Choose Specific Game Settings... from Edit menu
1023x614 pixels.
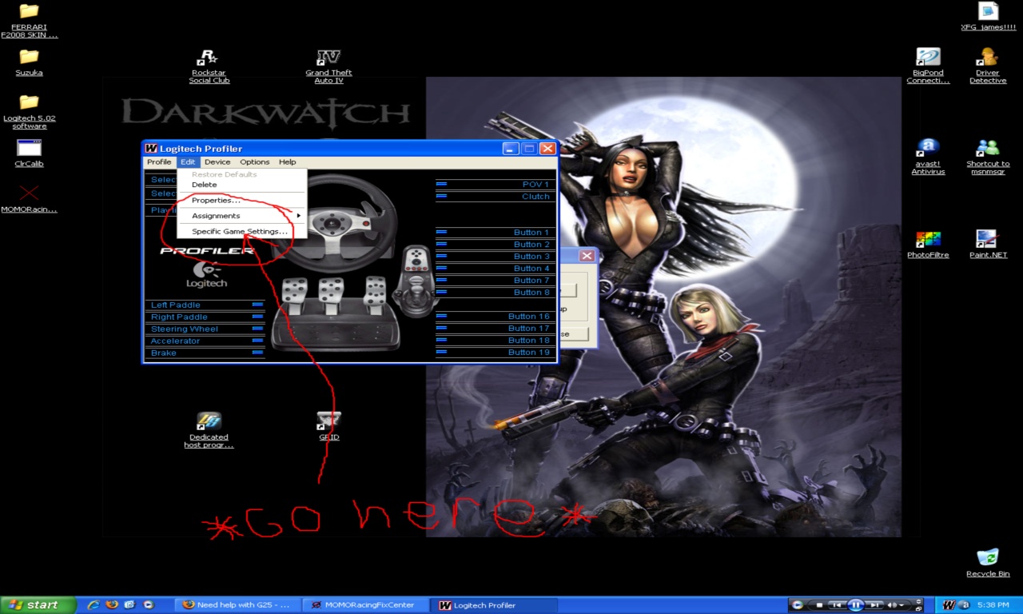click(242, 232)
